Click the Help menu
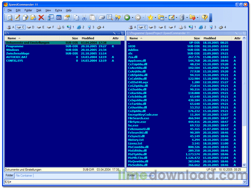The width and height of the screenshot is (251, 188). (x=69, y=10)
